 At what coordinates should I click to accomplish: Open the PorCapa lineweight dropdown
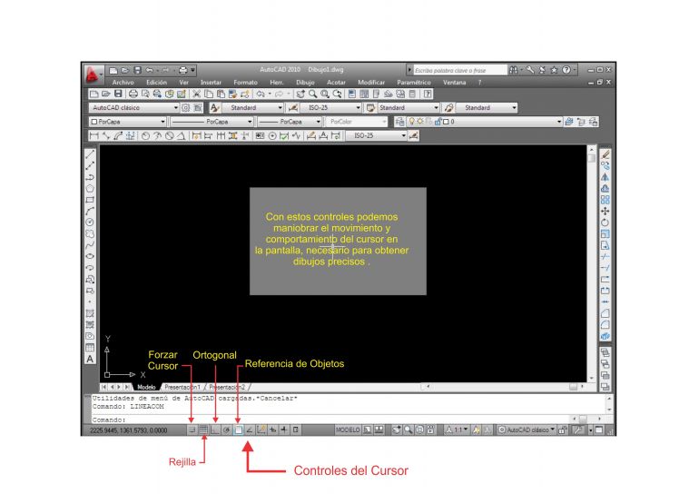coord(290,122)
